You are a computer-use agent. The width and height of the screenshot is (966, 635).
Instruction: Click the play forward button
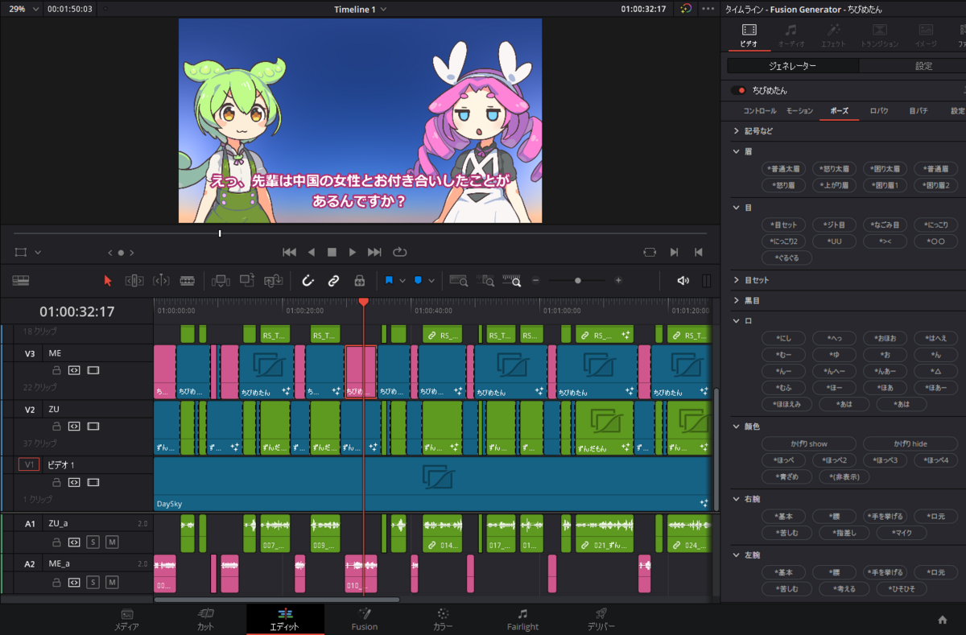tap(353, 252)
